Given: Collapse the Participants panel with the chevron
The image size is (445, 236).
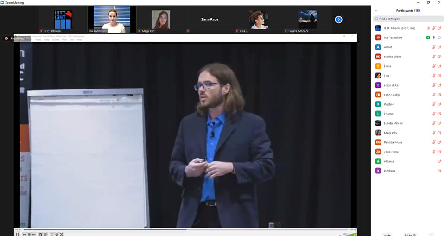Looking at the screenshot, I should point(376,10).
